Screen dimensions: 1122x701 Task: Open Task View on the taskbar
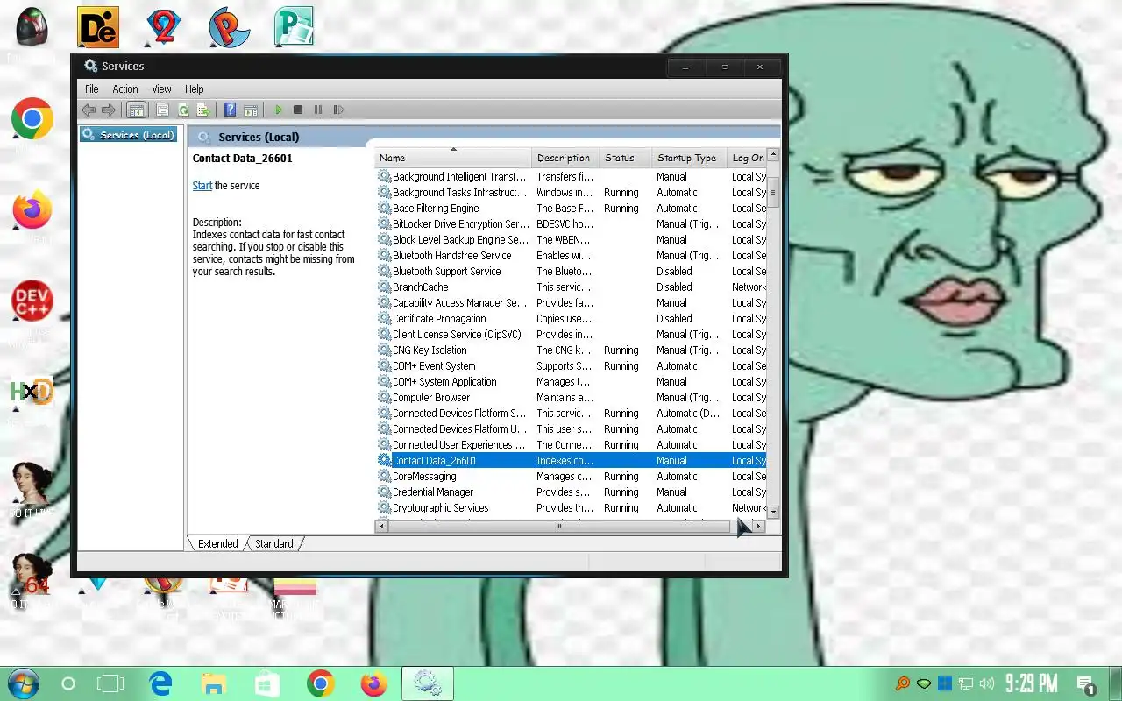click(x=110, y=683)
